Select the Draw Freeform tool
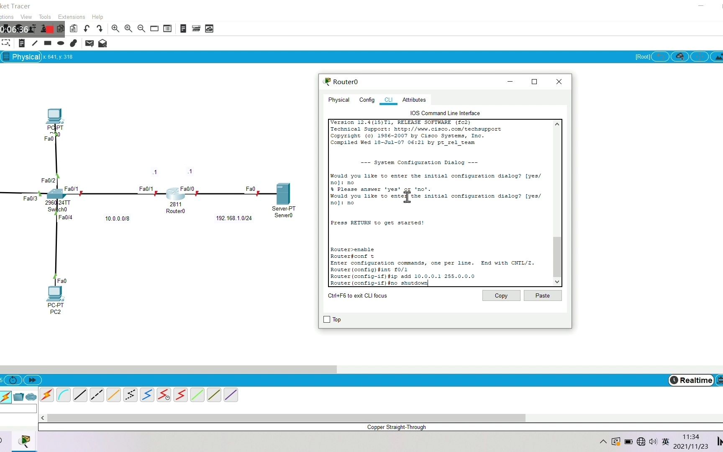723x452 pixels. tap(74, 43)
